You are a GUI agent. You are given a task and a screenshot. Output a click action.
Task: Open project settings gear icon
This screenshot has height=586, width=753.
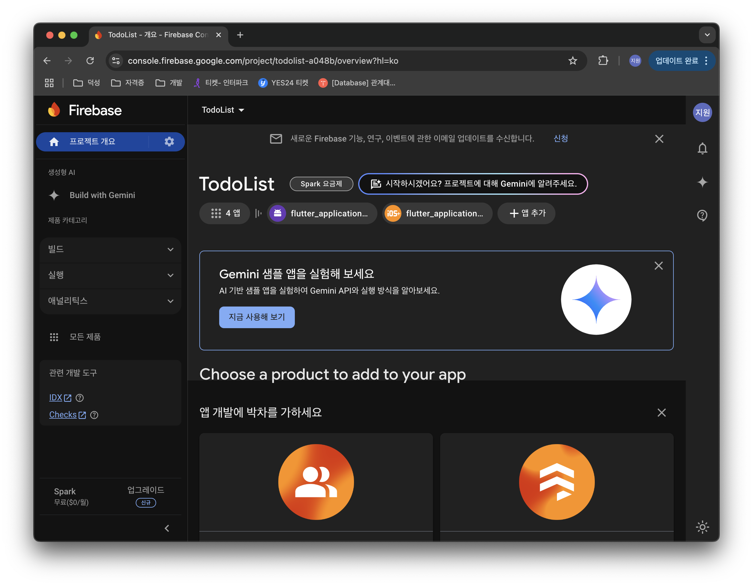pos(169,142)
